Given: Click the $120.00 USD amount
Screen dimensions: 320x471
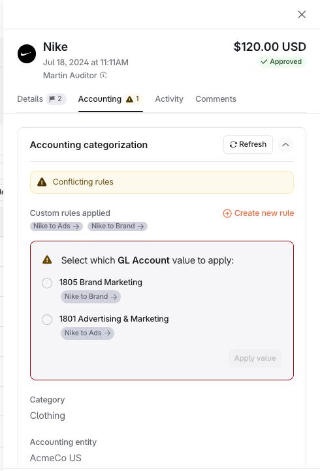Looking at the screenshot, I should [x=270, y=46].
